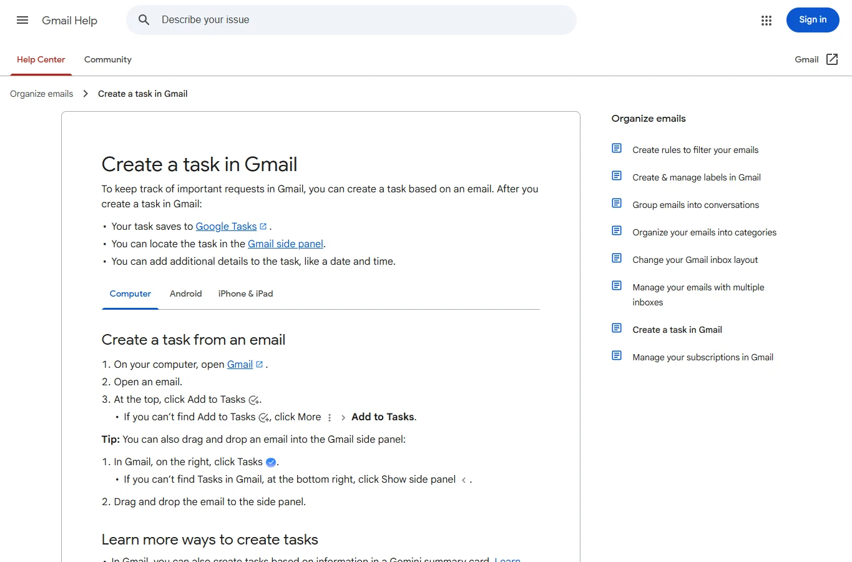Open the hamburger main menu
The image size is (852, 562).
[22, 20]
